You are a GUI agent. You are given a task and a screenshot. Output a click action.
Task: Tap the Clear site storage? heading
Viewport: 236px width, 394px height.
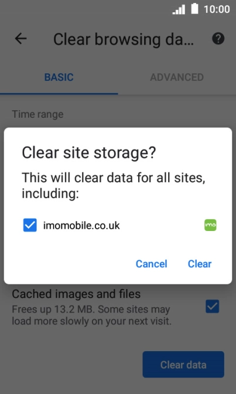pyautogui.click(x=89, y=152)
